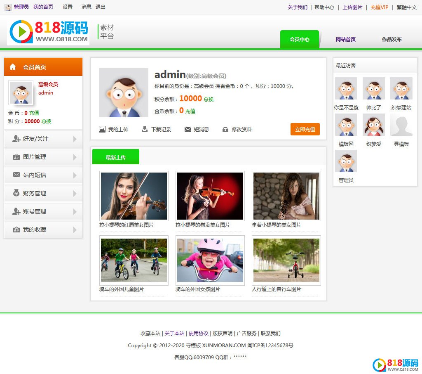Screen dimensions: 422x374
Task: Open thumbnail 骑车的外国女孩图片
Action: coord(210,260)
